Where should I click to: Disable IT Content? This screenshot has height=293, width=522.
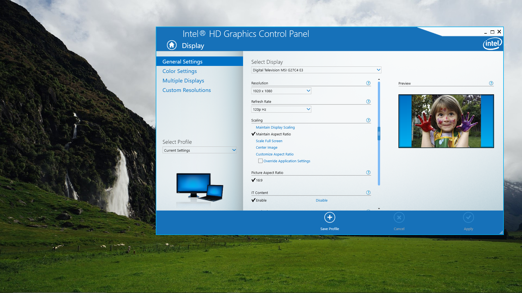coord(321,200)
